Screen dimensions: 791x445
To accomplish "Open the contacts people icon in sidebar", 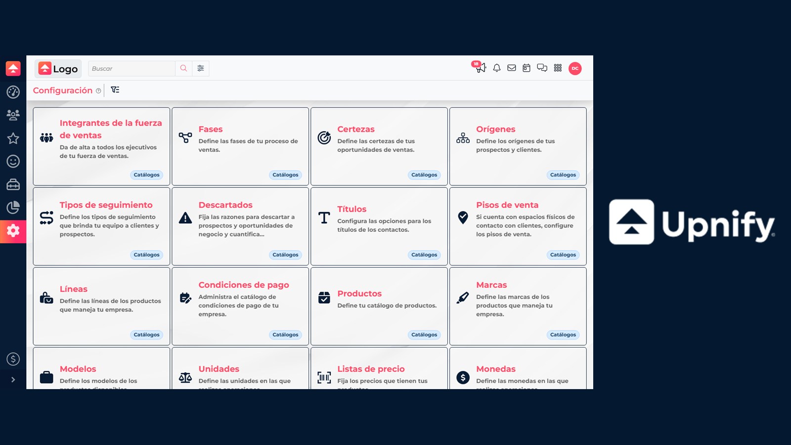I will pos(13,115).
